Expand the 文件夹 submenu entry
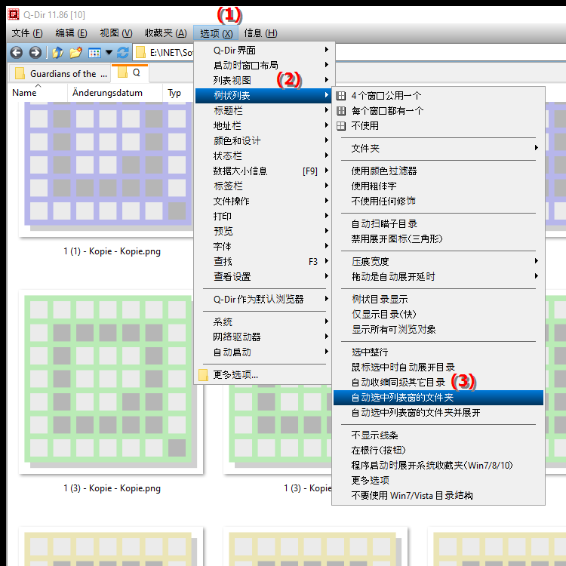The image size is (566, 566). pyautogui.click(x=438, y=149)
